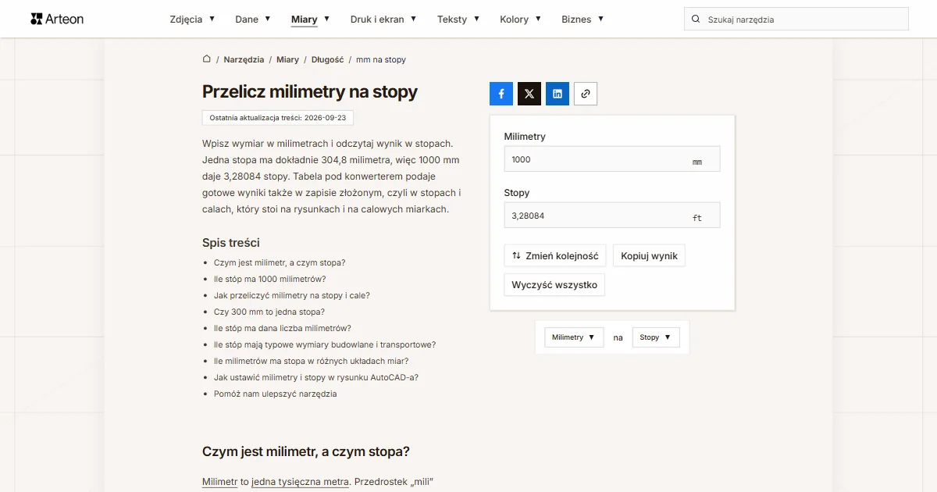Jump to typowe wymiary budowlane i transportowe

tap(325, 344)
